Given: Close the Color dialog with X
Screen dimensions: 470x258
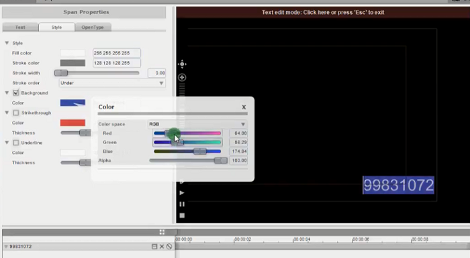Looking at the screenshot, I should [x=244, y=107].
